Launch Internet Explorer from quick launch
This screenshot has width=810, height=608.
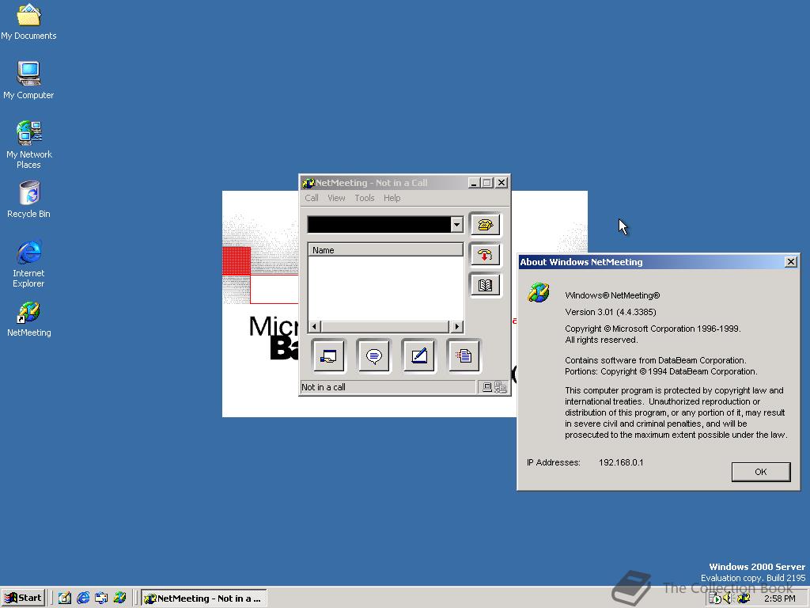(x=82, y=598)
